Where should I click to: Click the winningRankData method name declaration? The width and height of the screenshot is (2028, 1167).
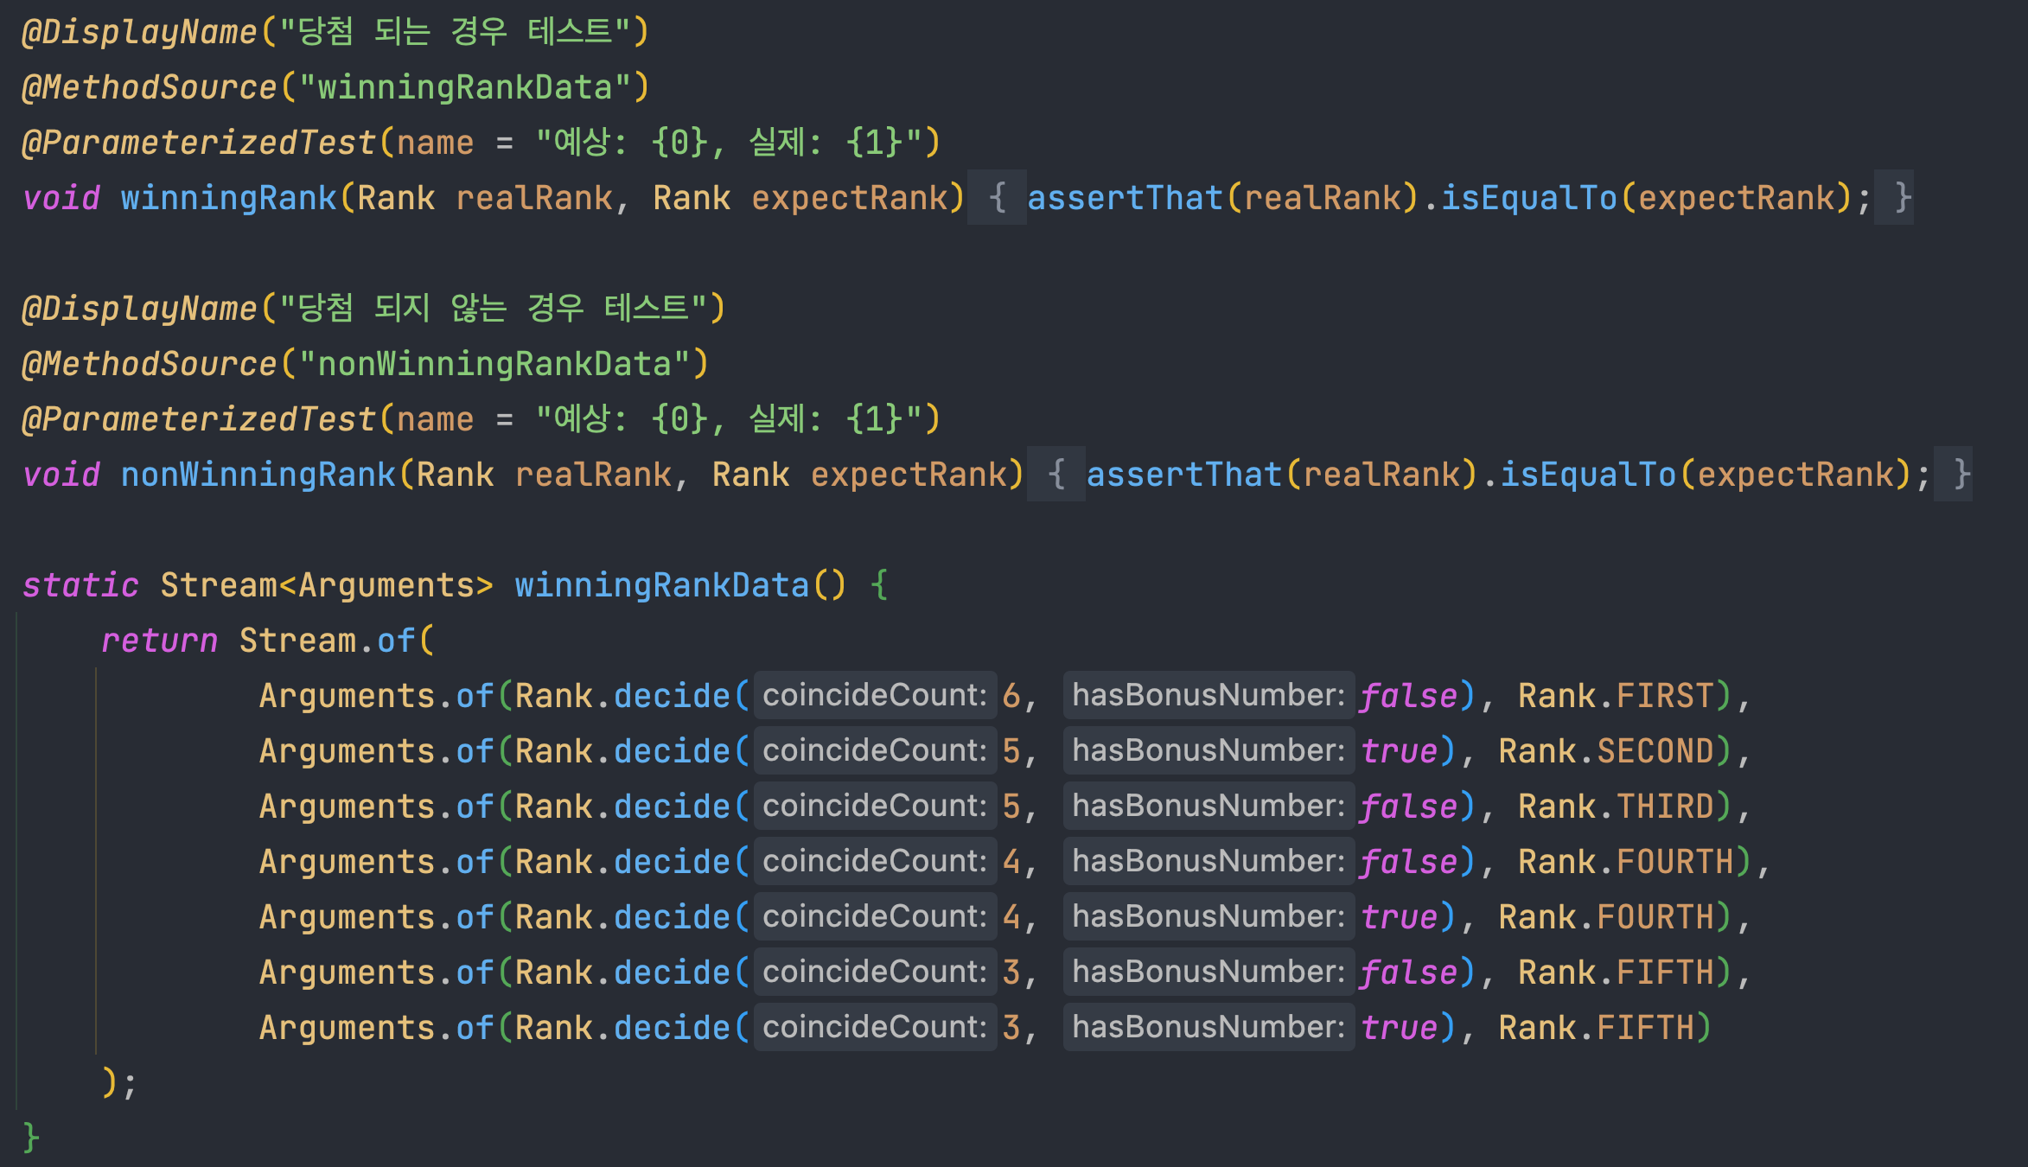tap(661, 585)
